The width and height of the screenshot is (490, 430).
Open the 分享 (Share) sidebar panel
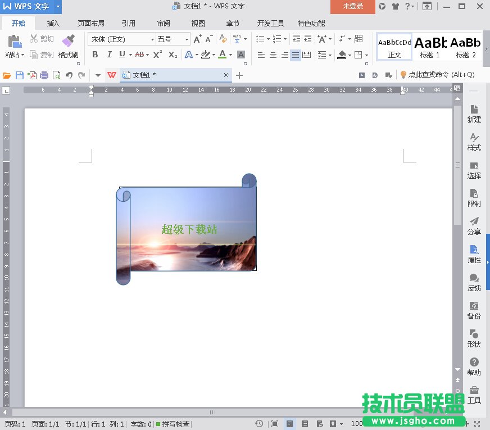point(474,225)
